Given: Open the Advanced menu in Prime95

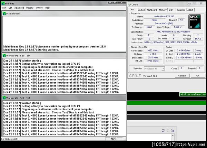Looking at the screenshot, I should click(19, 8).
